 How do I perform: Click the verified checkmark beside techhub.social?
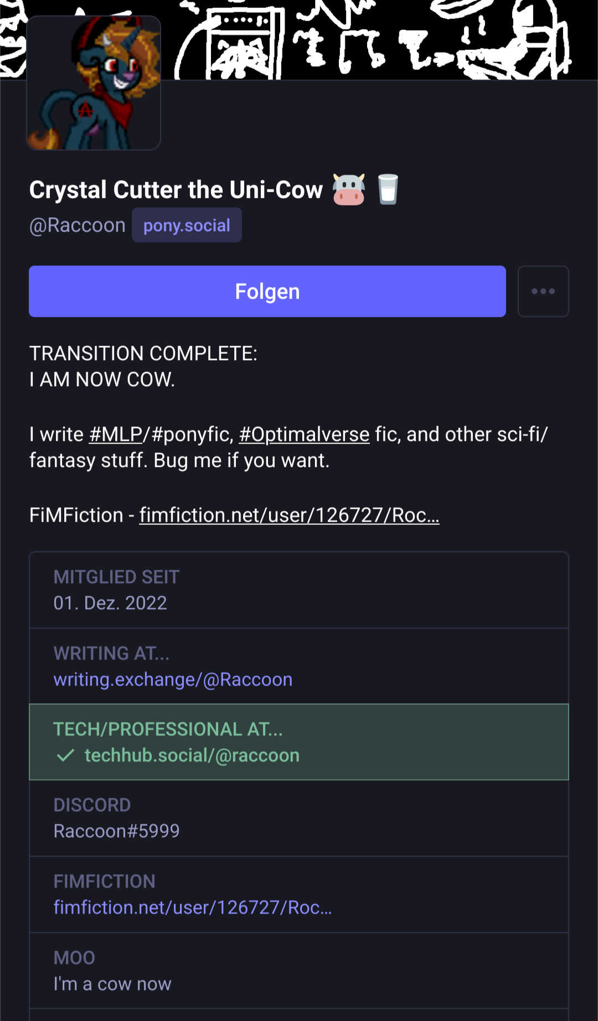[66, 755]
